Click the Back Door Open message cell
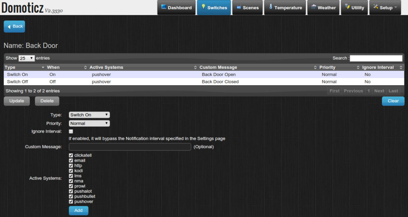Viewport: 408px width, 217px height. click(x=219, y=74)
